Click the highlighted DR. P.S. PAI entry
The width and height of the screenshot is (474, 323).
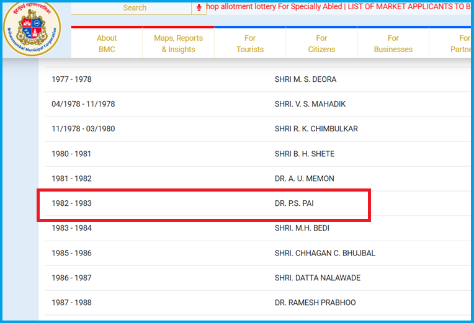click(294, 203)
